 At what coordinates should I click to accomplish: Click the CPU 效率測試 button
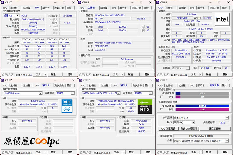coord(168,129)
